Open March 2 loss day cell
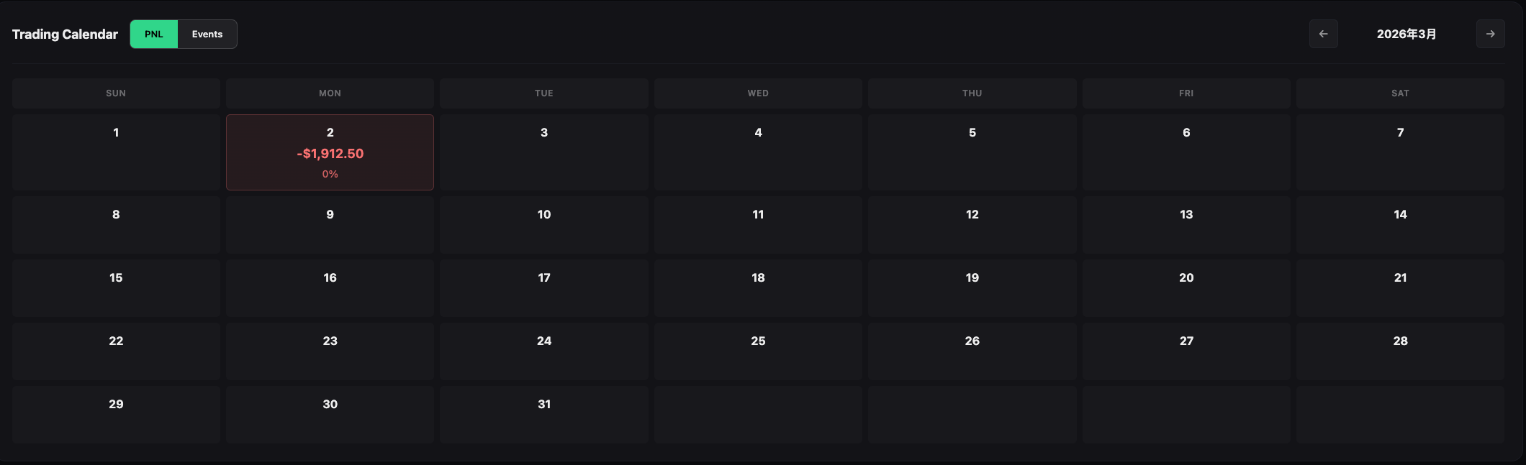The width and height of the screenshot is (1526, 465). tap(330, 152)
